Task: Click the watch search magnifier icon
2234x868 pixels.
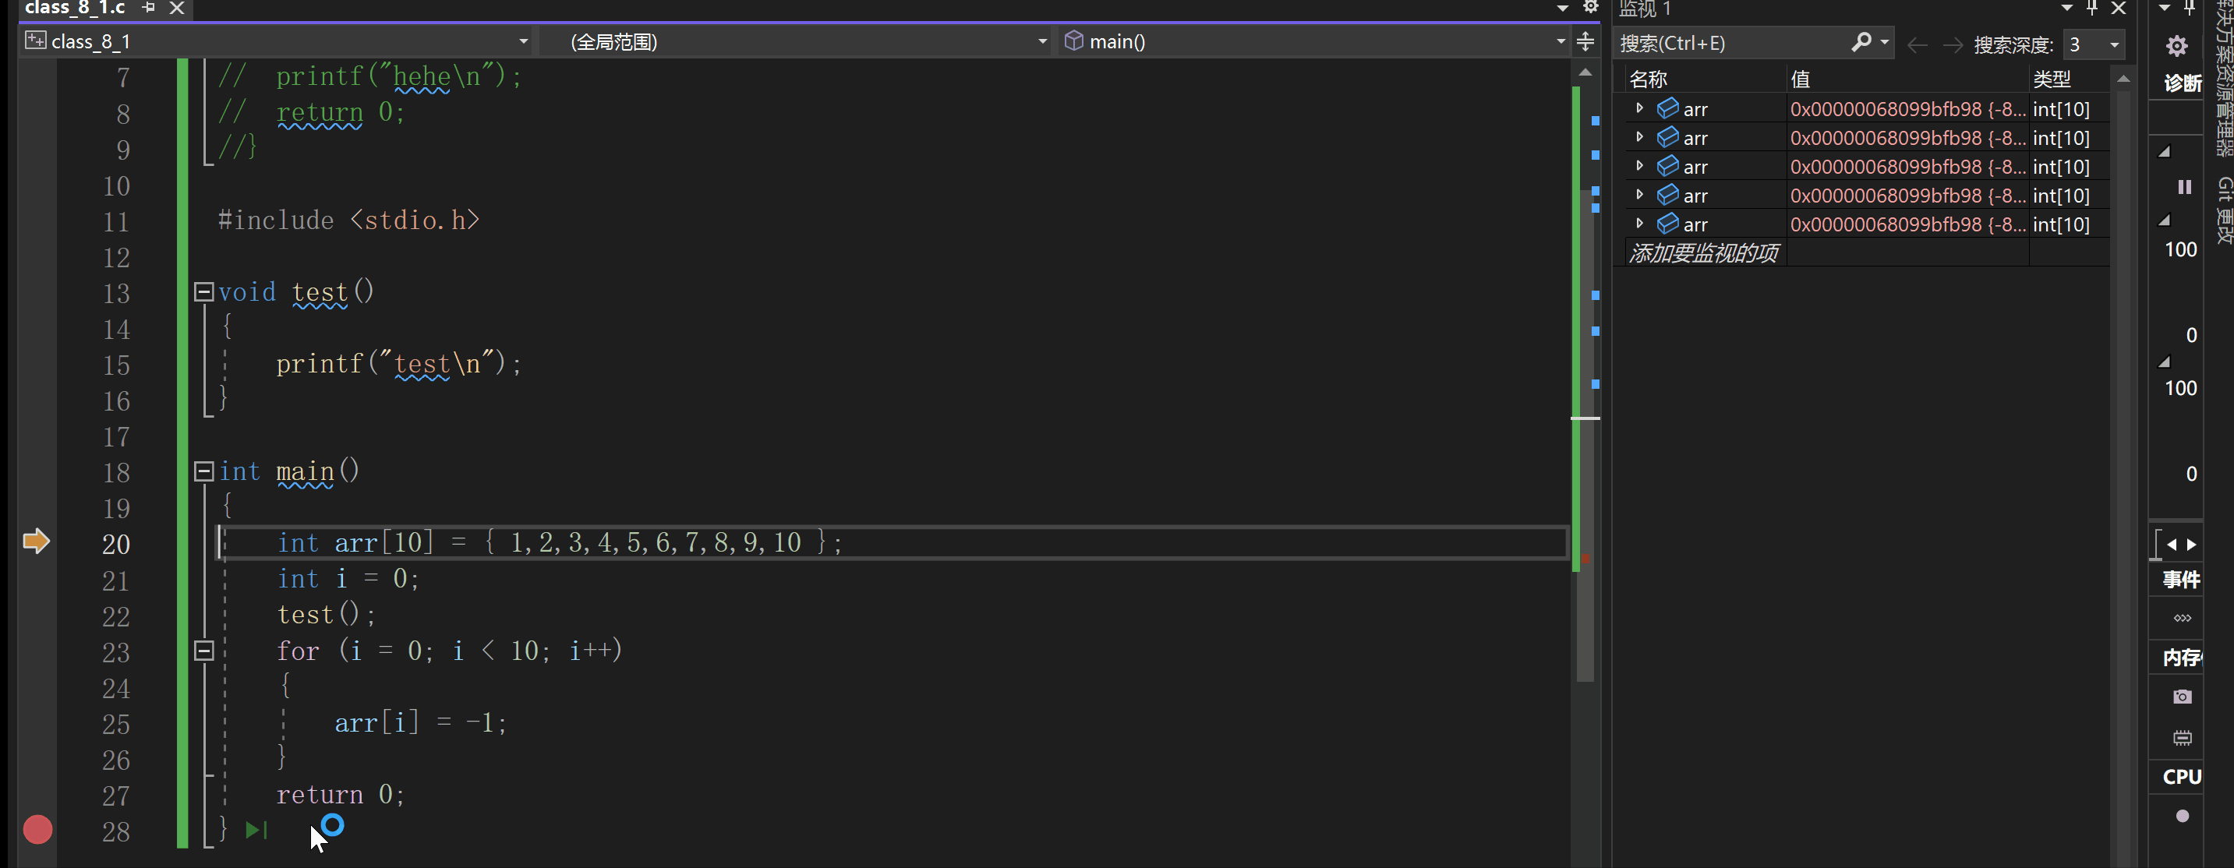Action: [x=1860, y=43]
